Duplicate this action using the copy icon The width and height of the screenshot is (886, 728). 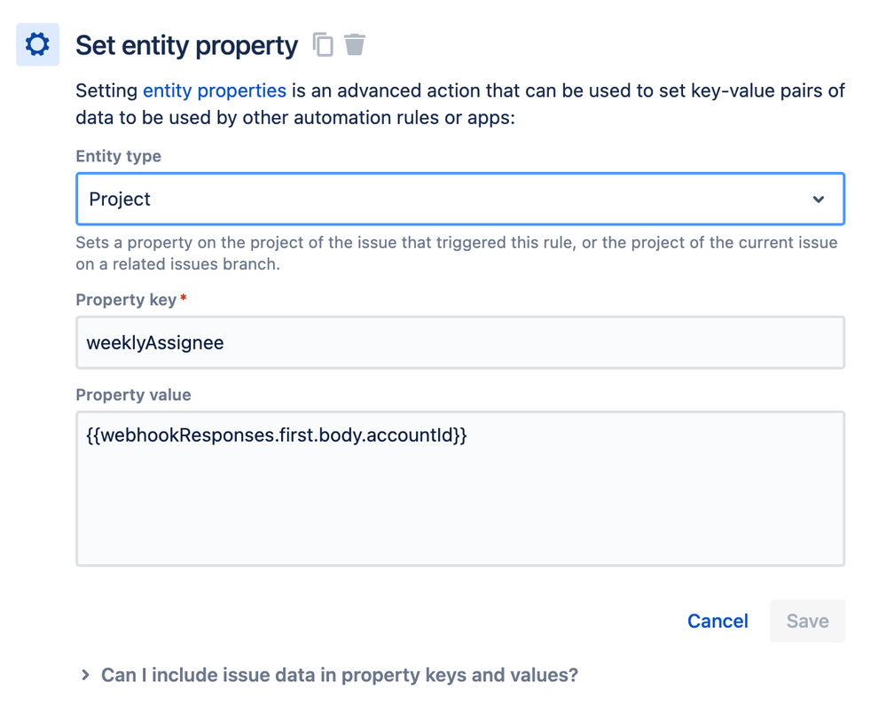click(x=323, y=44)
